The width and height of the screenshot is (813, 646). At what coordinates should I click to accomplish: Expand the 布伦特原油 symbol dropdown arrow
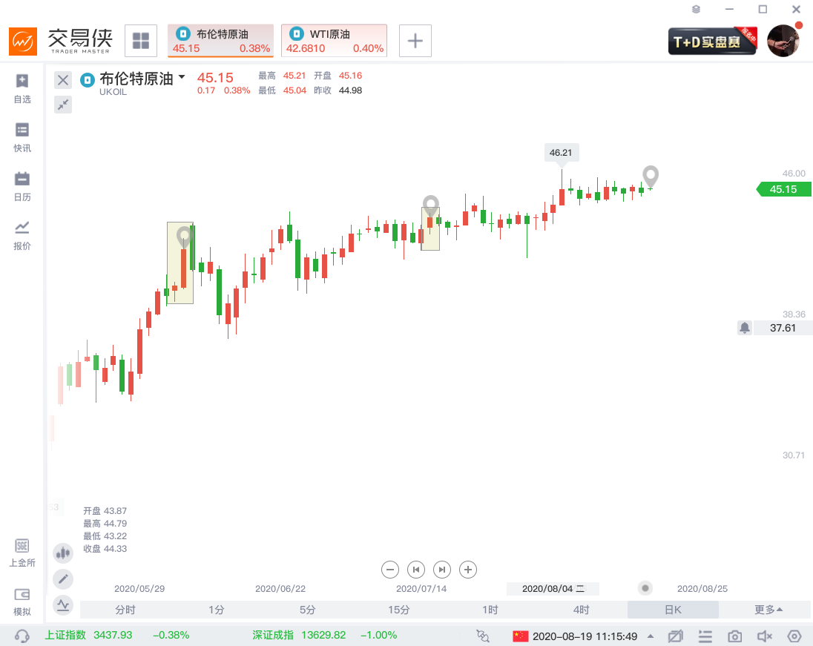[182, 76]
